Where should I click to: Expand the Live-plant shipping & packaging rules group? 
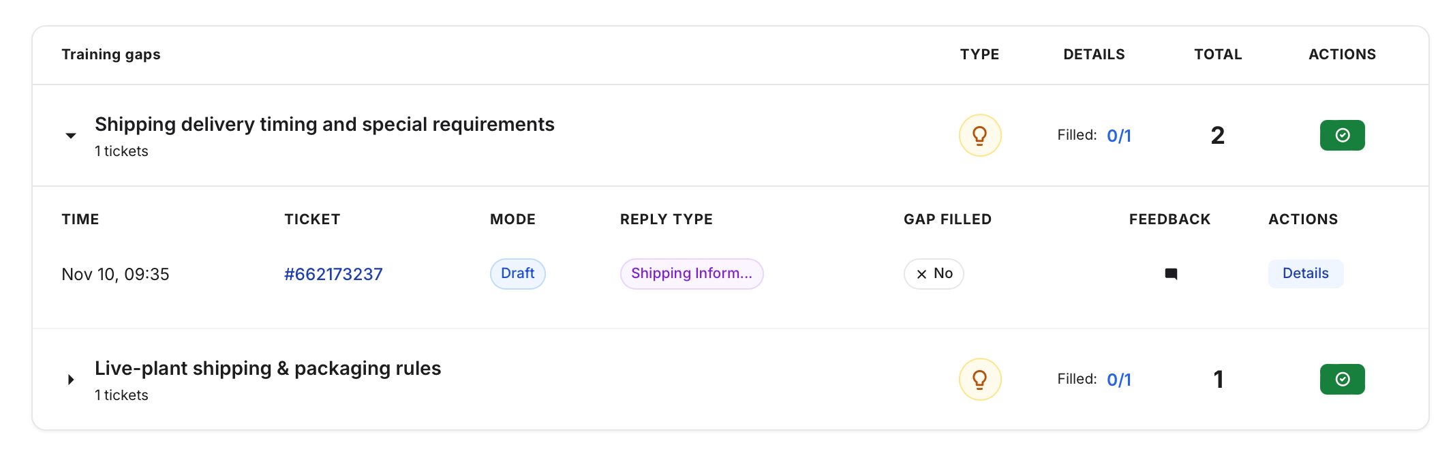point(71,379)
